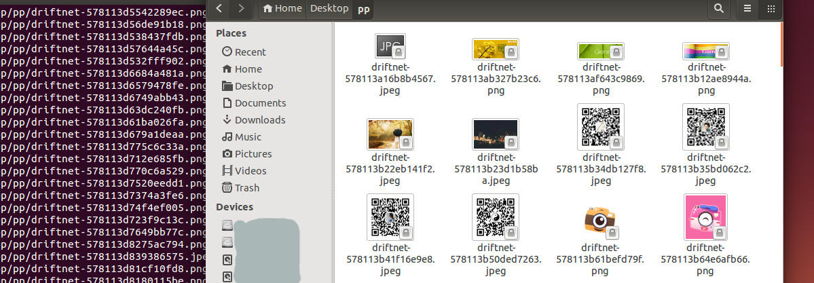
Task: Select QR code thumbnail driftnet-578113b41f16e9e8.jpeg
Action: (x=390, y=217)
